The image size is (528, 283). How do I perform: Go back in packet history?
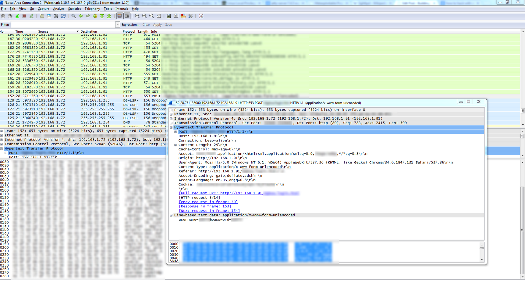pos(81,16)
